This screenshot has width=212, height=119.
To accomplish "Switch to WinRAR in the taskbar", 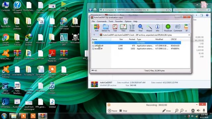I will [42, 116].
